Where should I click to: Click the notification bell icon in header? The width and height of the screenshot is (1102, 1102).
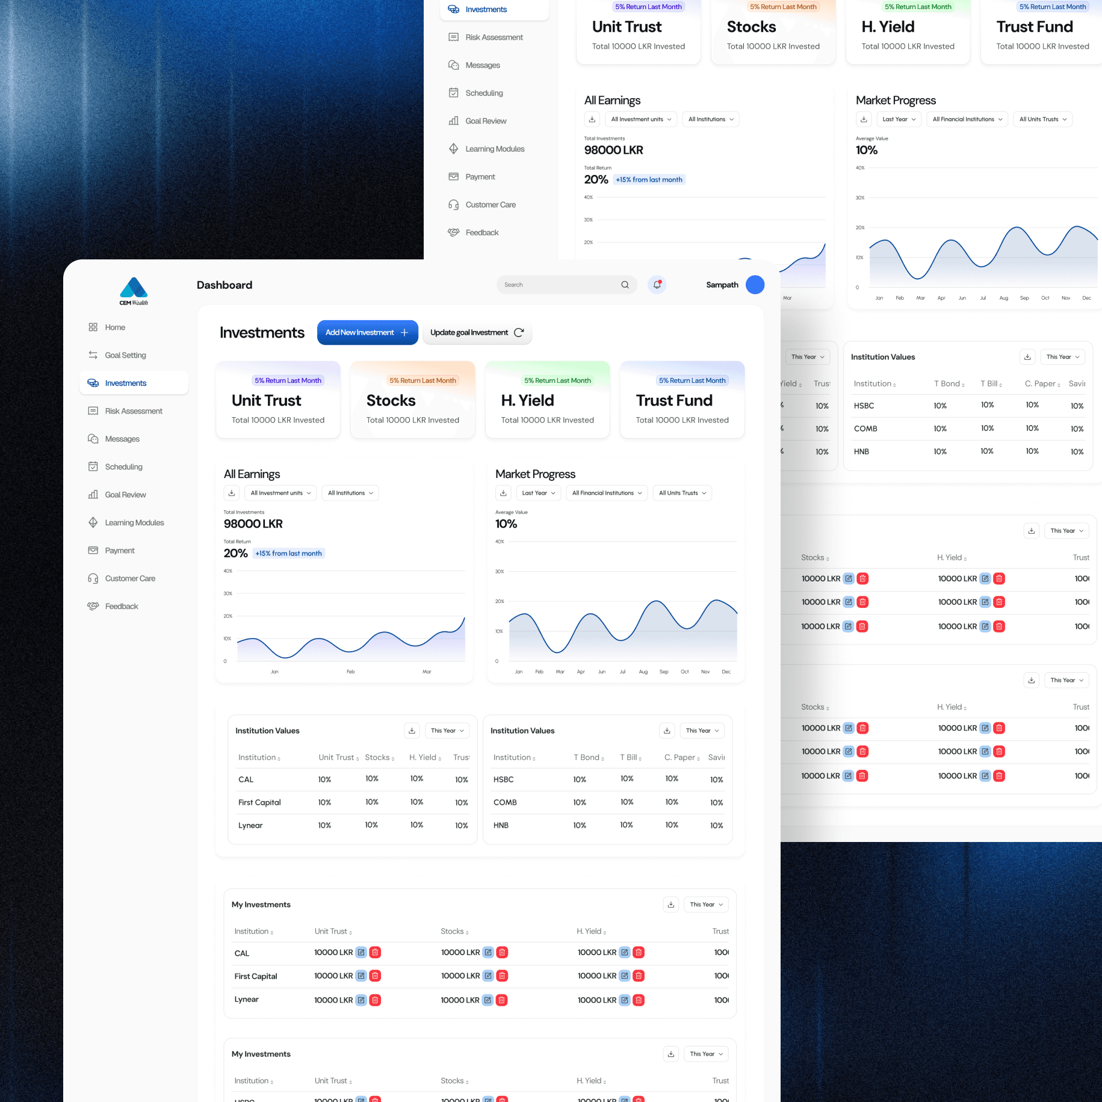pos(657,285)
